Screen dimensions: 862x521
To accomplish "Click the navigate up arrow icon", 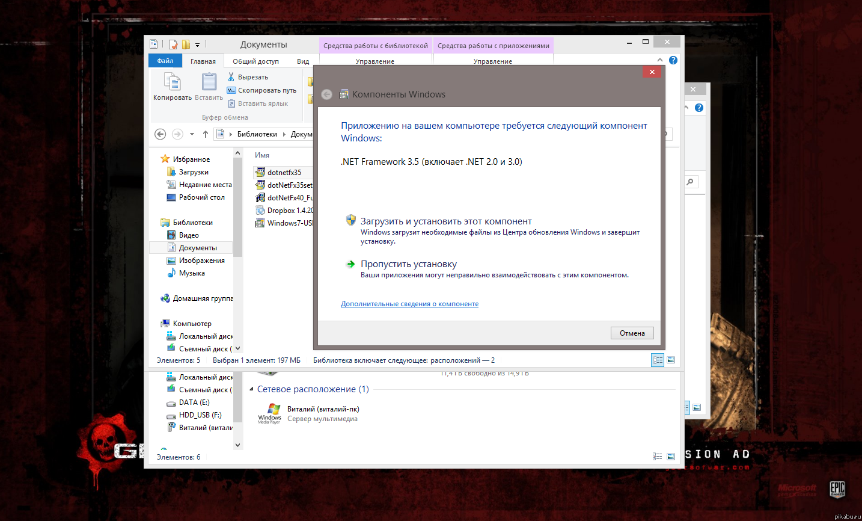I will point(207,134).
